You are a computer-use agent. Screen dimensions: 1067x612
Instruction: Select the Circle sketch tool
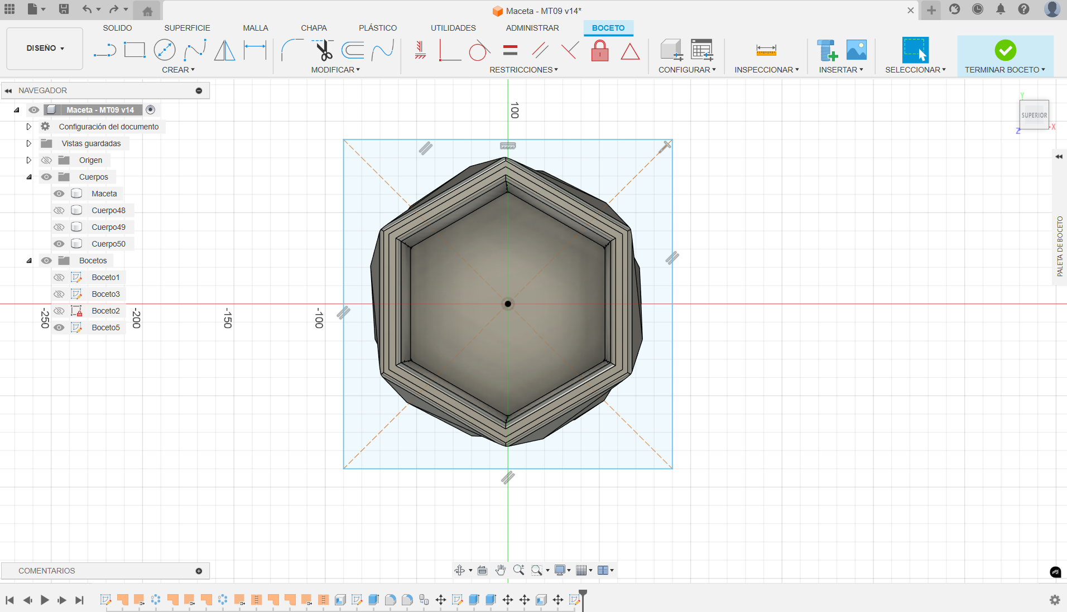(x=165, y=50)
